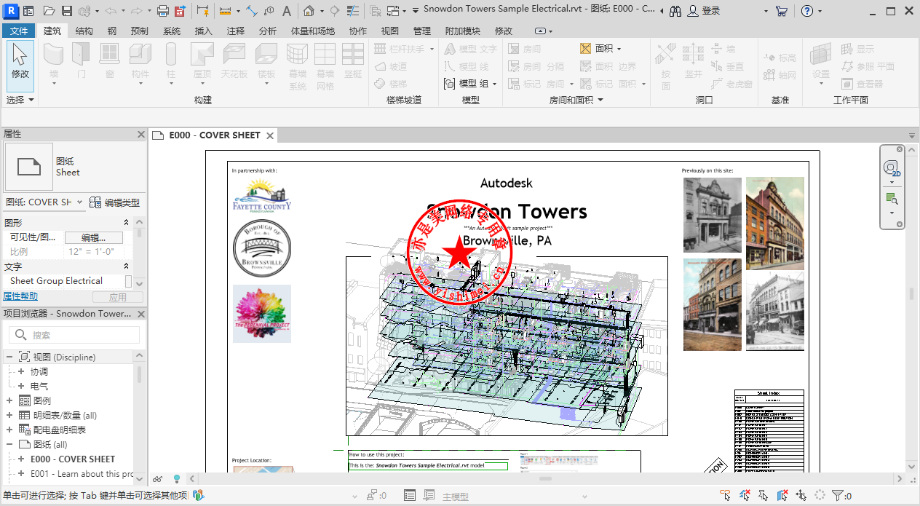Open the Autodesk store cart icon

point(782,11)
